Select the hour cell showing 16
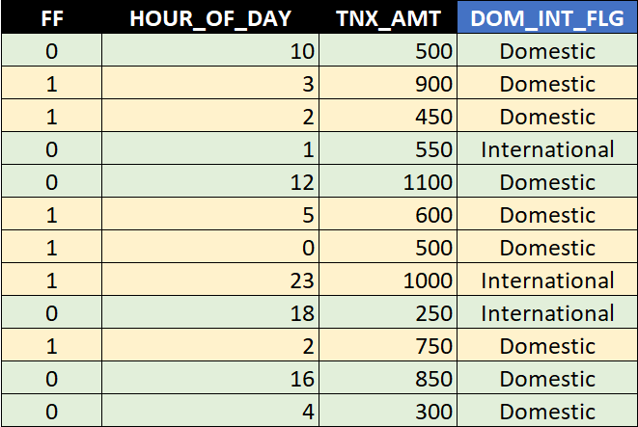Screen dimensions: 638x427 click(210, 378)
